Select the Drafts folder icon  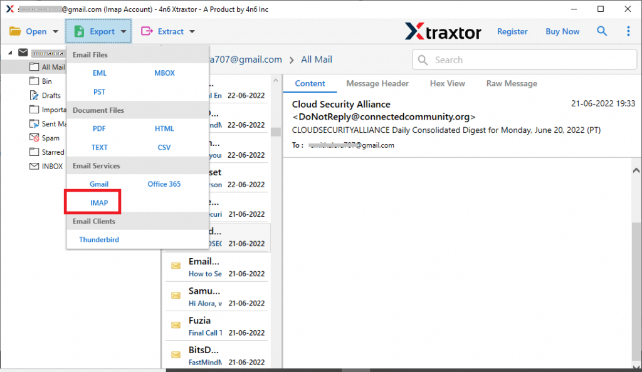34,95
